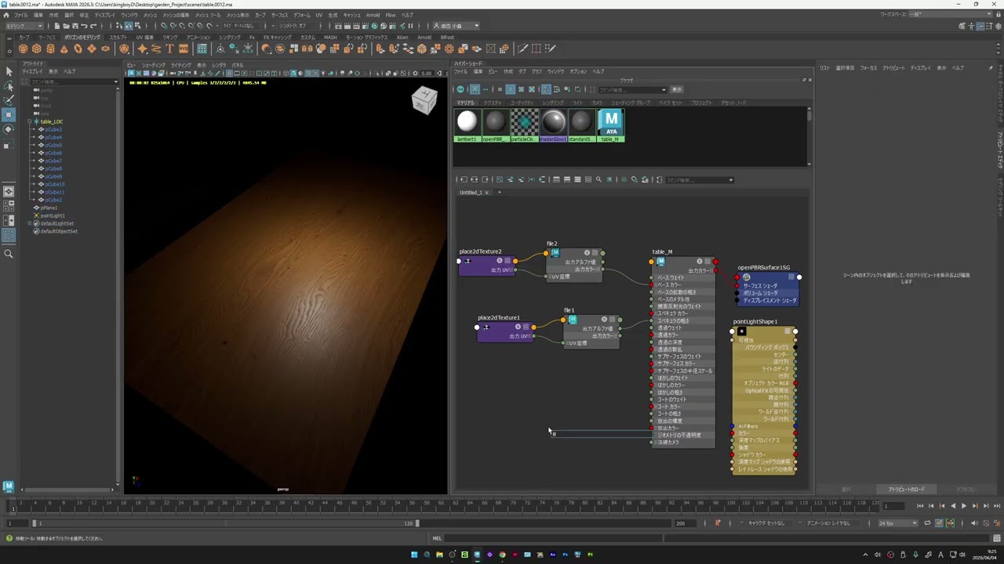This screenshot has height=564, width=1004.
Task: Toggle single-pane layout in left toolbox
Action: 9,191
